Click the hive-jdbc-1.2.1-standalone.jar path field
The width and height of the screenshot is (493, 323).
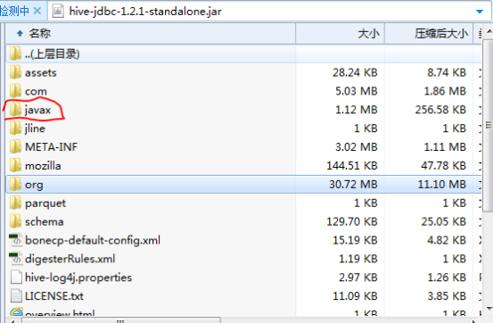269,12
